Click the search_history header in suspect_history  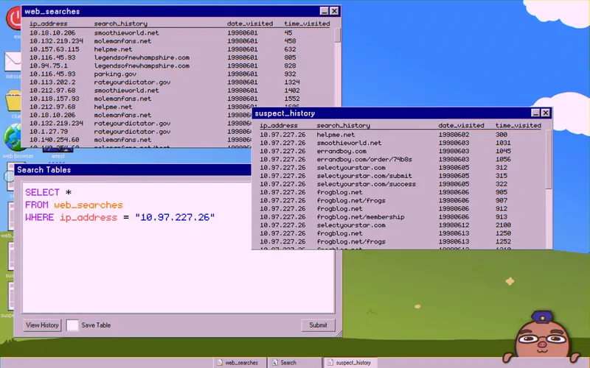[343, 125]
